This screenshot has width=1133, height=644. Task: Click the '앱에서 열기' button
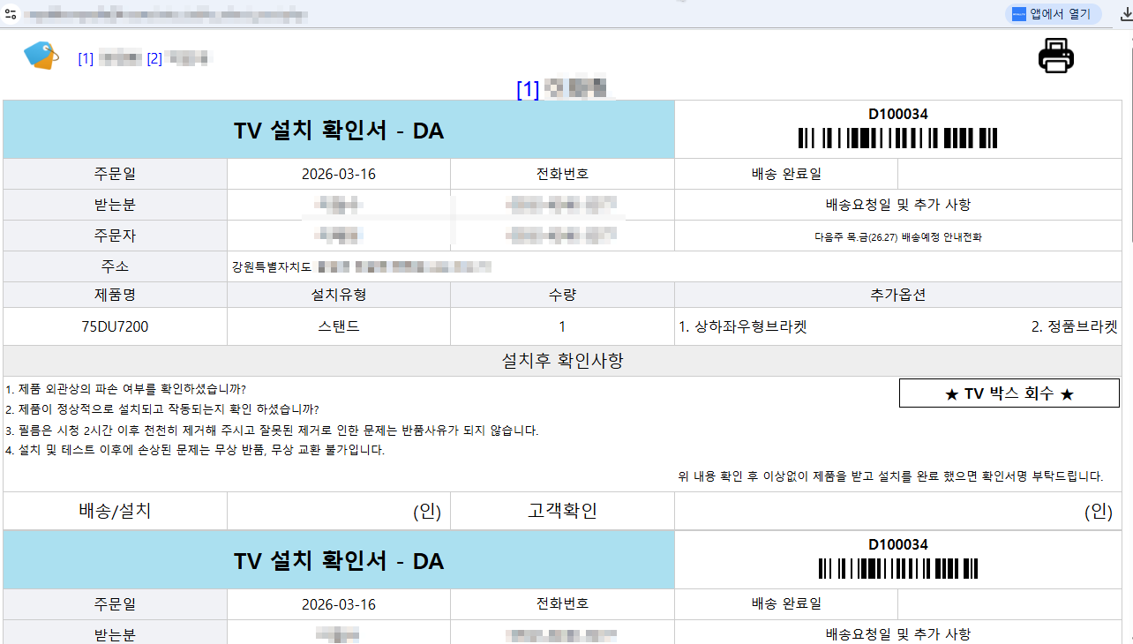[x=1053, y=14]
